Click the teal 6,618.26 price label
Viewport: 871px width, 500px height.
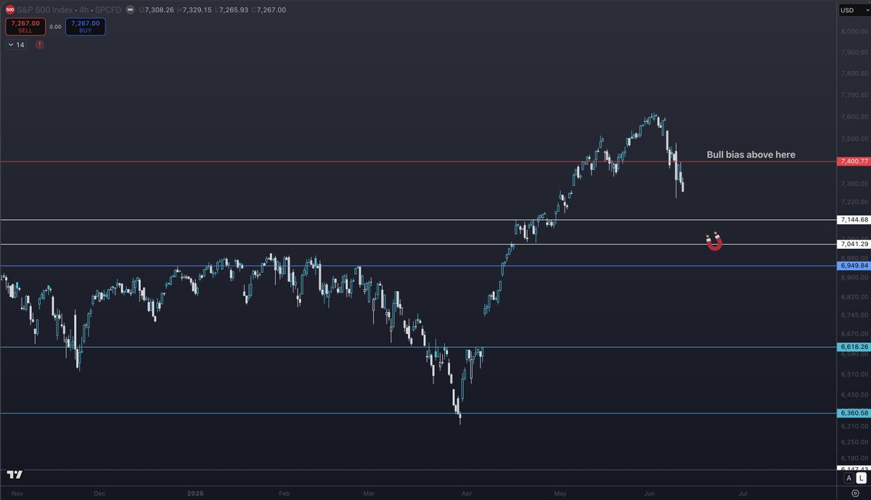[x=854, y=347]
